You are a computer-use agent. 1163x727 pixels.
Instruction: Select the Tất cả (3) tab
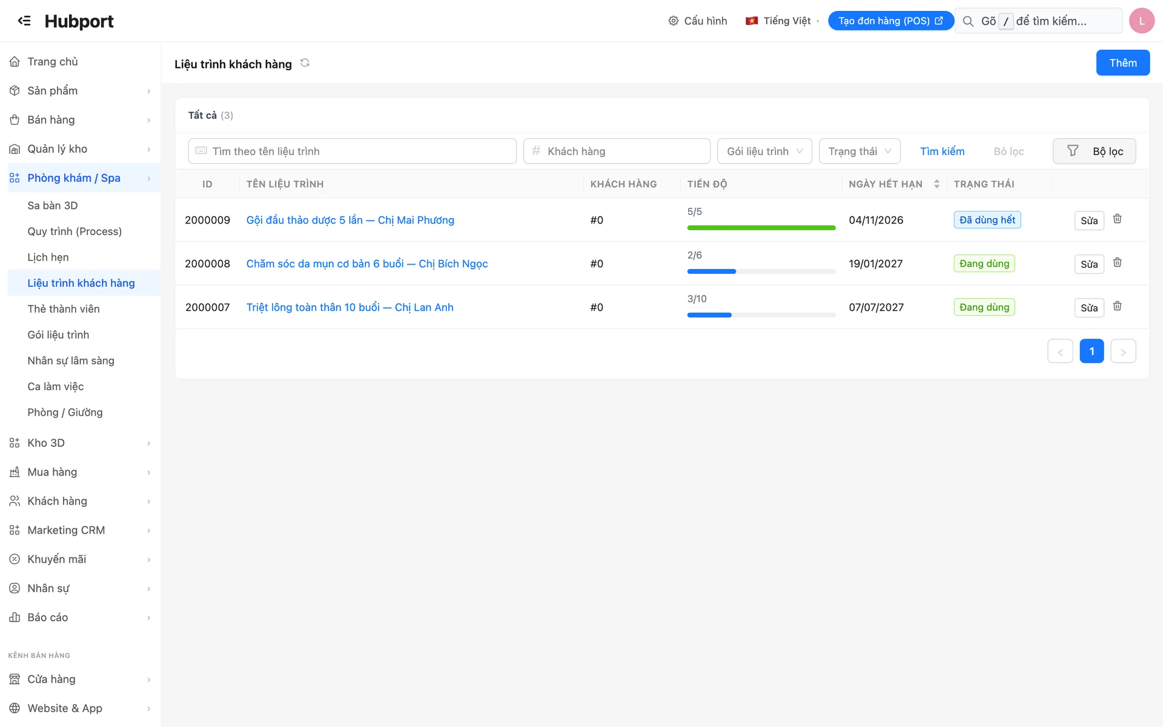[210, 115]
